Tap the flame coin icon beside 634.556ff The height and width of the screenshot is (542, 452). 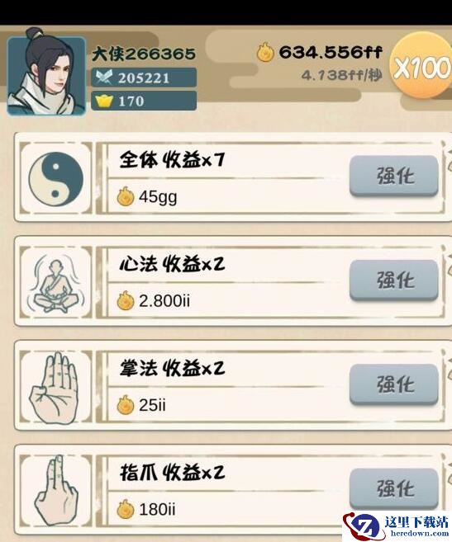265,52
